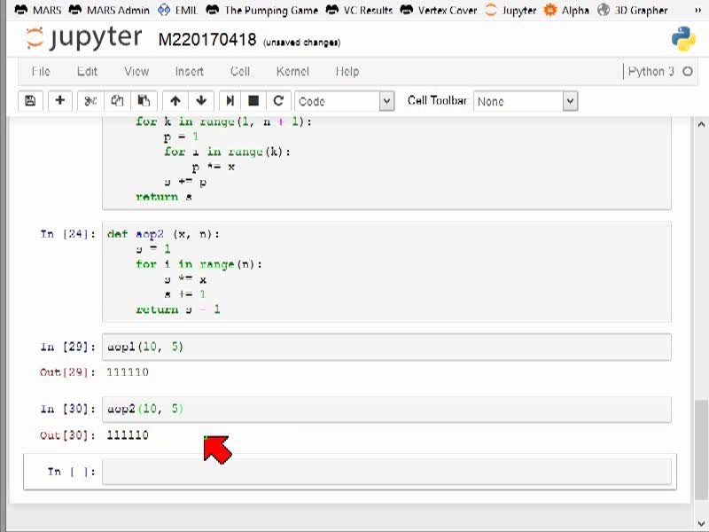Run cell with the step-forward icon
This screenshot has width=709, height=532.
coord(230,100)
